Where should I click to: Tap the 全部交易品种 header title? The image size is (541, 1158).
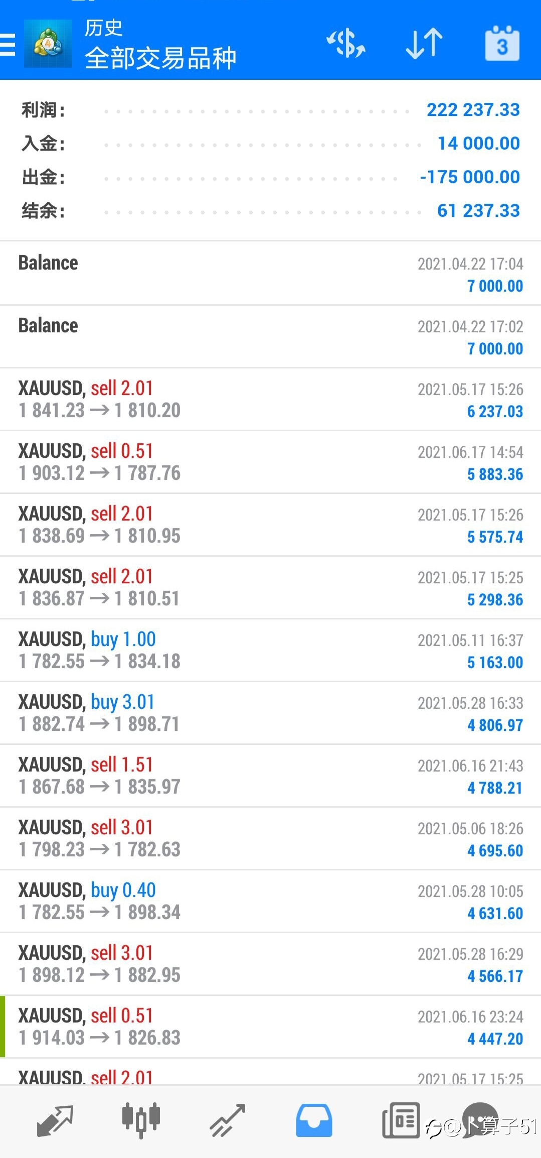click(160, 58)
